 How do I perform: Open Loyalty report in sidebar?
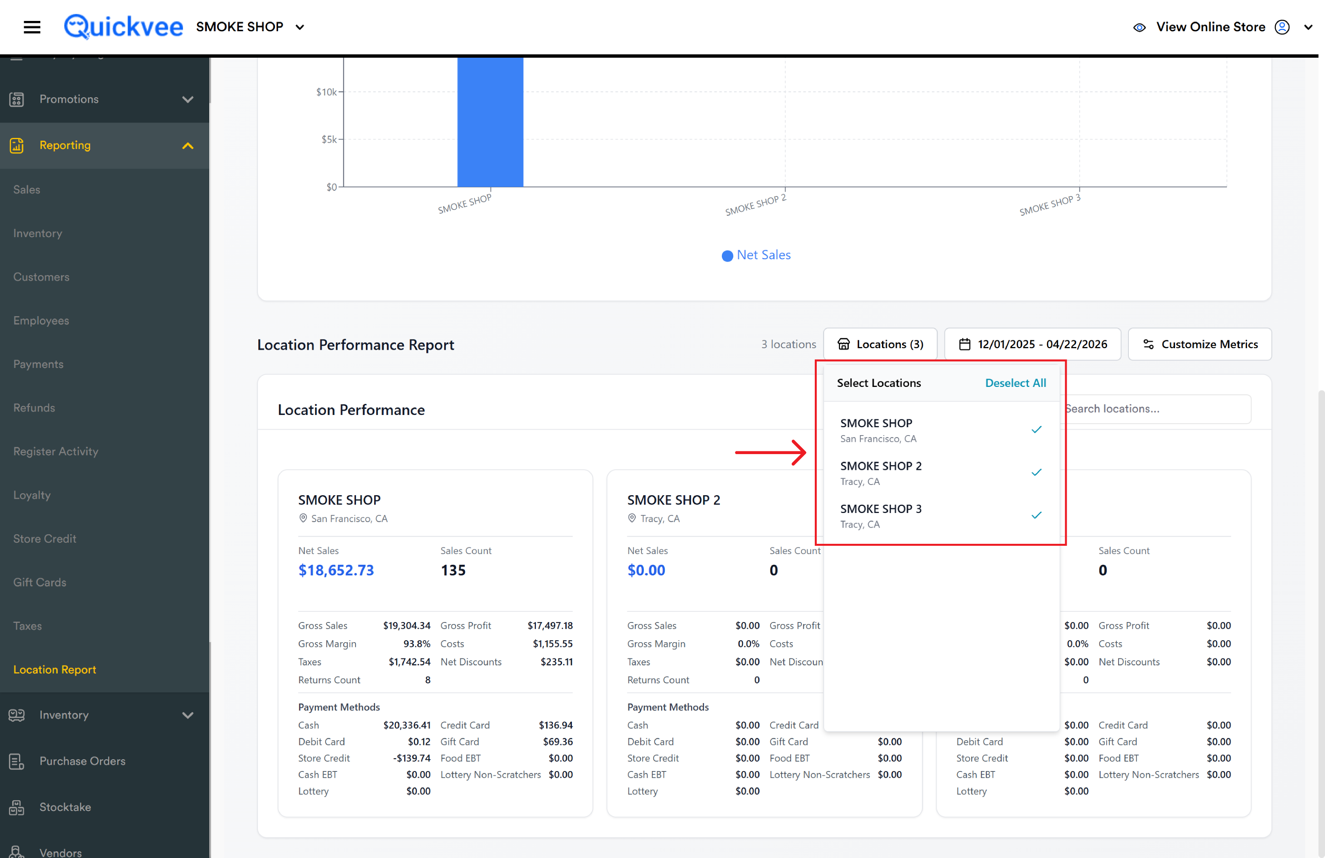coord(32,495)
